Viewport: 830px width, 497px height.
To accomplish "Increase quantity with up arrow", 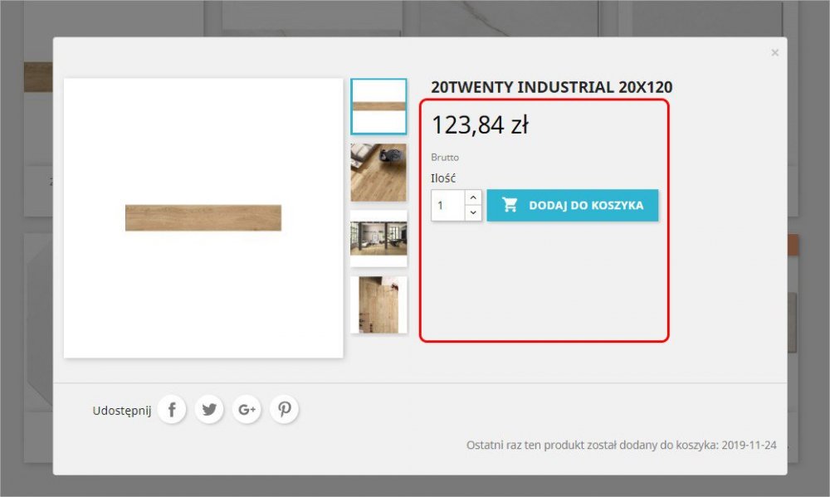I will 473,197.
